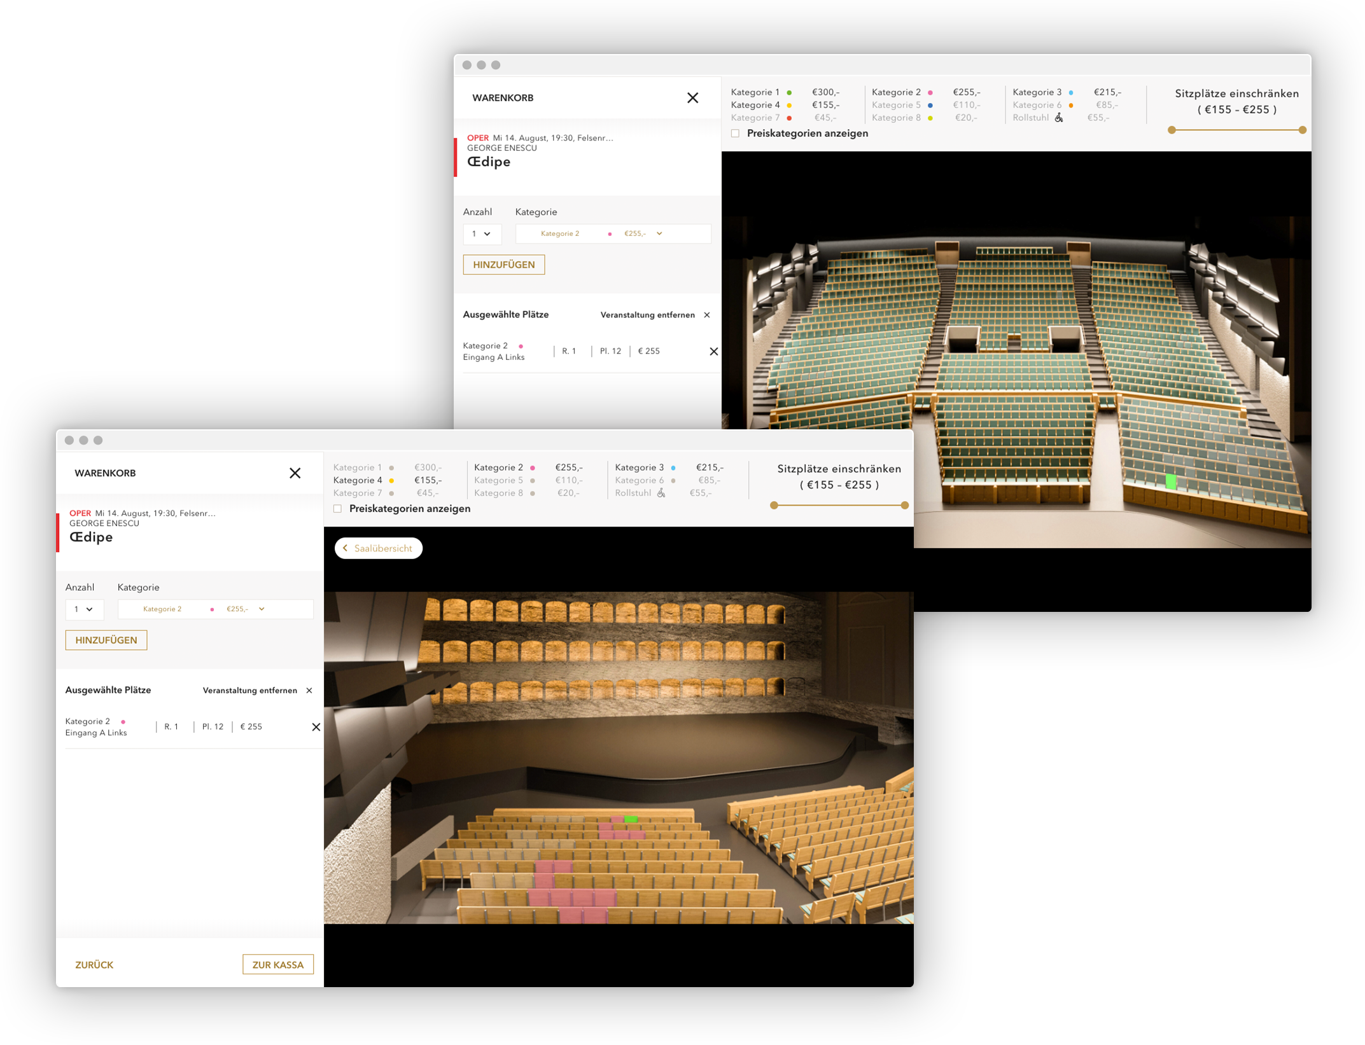Click the Rollstuhl wheelchair icon in front window
Screen dimensions: 1365x1045
point(661,494)
